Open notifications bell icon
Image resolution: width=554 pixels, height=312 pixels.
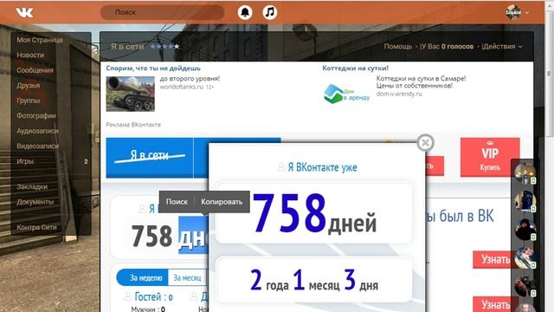[x=245, y=12]
